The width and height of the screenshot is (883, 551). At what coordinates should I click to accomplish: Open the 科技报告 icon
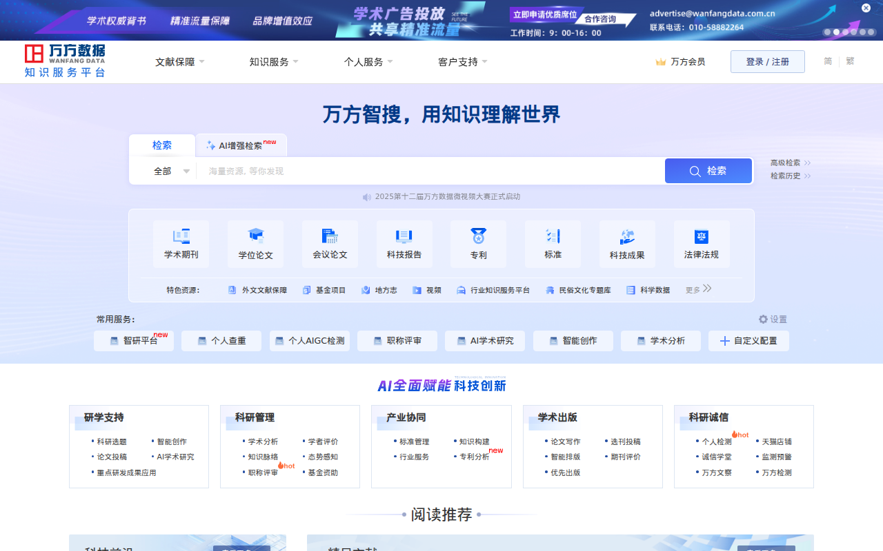point(404,236)
